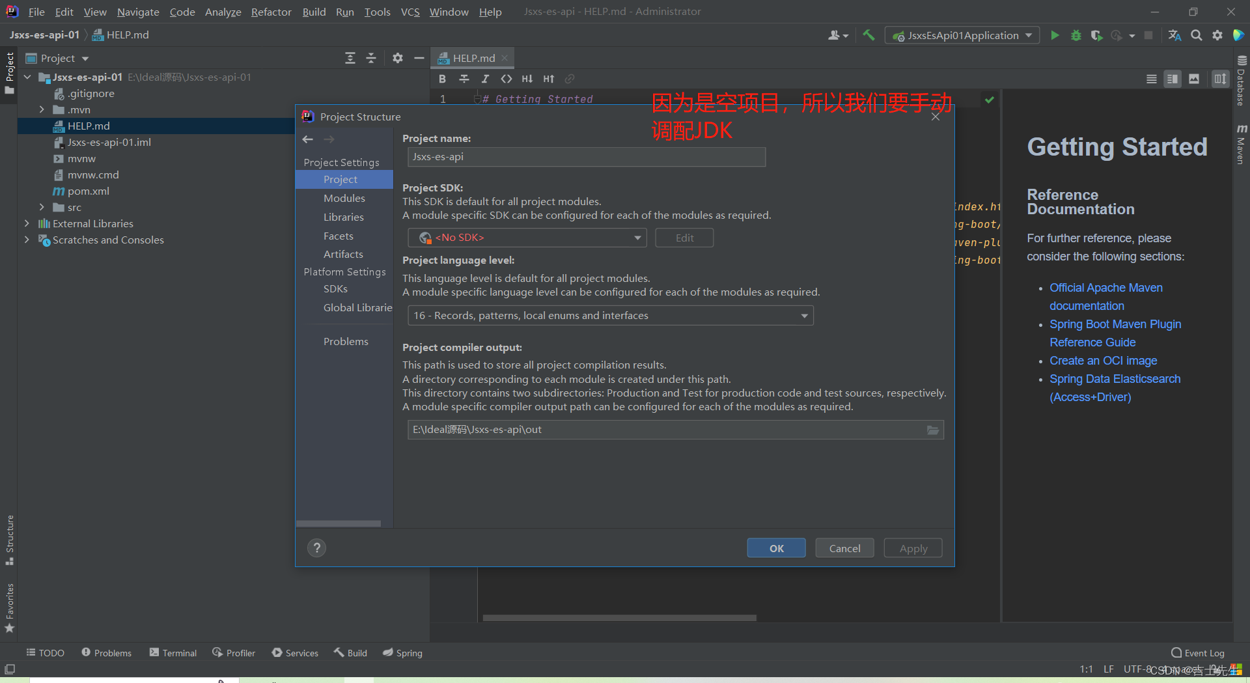
Task: Cancel the Project Structure dialog
Action: (x=844, y=548)
